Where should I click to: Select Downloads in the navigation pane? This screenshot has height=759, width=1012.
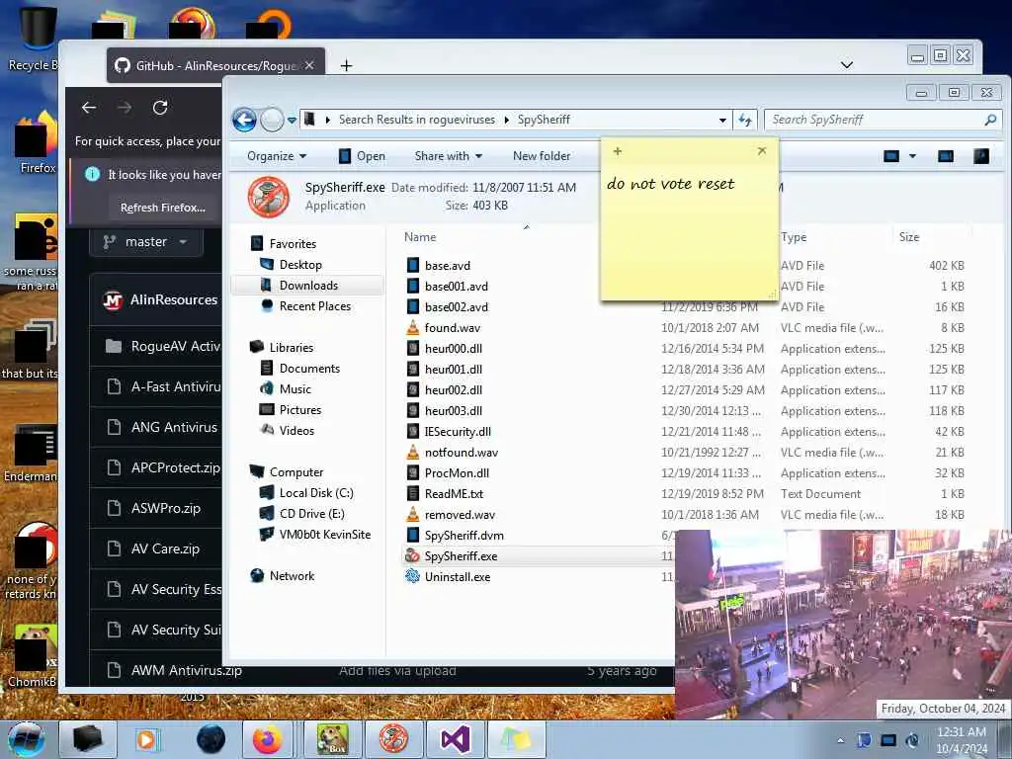pos(308,286)
